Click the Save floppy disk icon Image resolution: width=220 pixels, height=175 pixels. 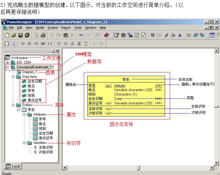point(21,35)
